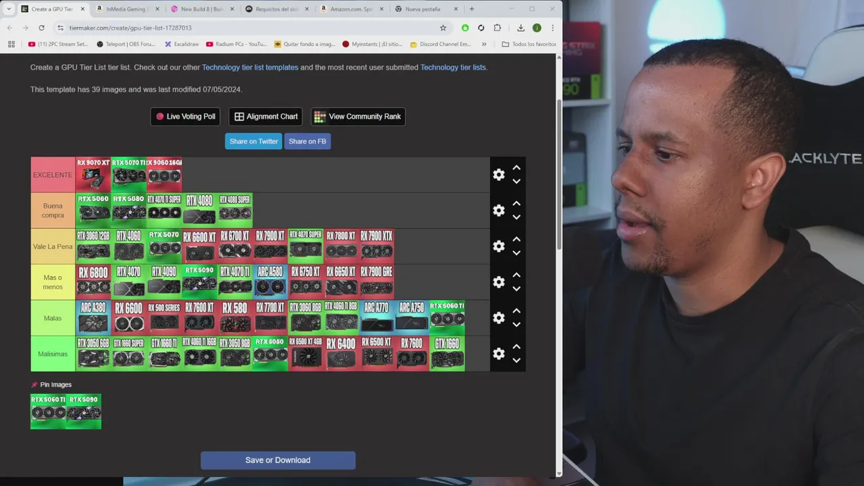864x486 pixels.
Task: Click the Save or Download button
Action: [x=278, y=460]
